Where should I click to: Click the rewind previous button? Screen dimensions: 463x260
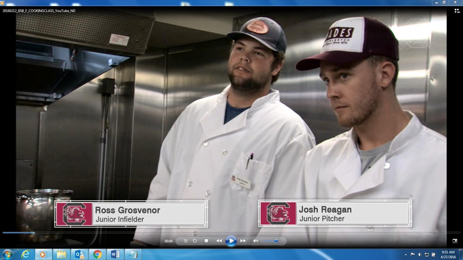(219, 241)
